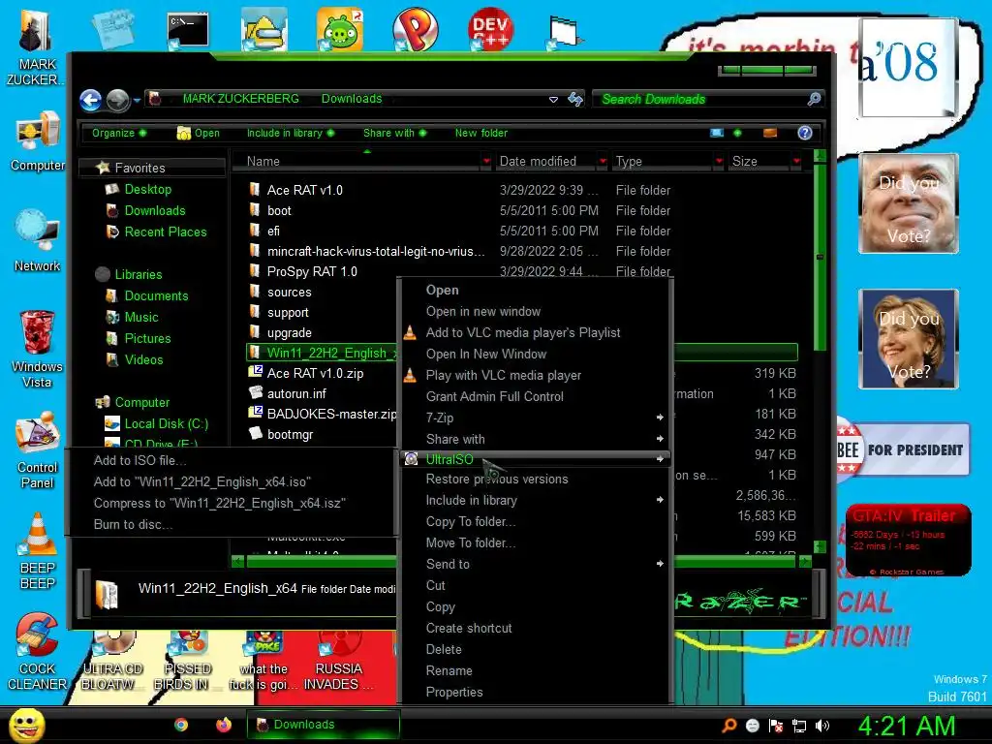Launch the green pig game shortcut
The image size is (992, 744).
(340, 29)
